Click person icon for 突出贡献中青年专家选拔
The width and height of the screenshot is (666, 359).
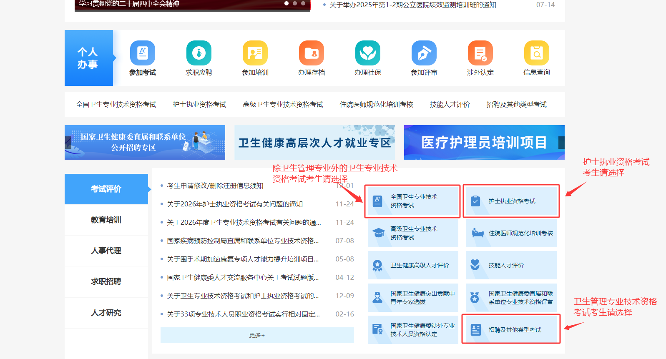point(377,297)
